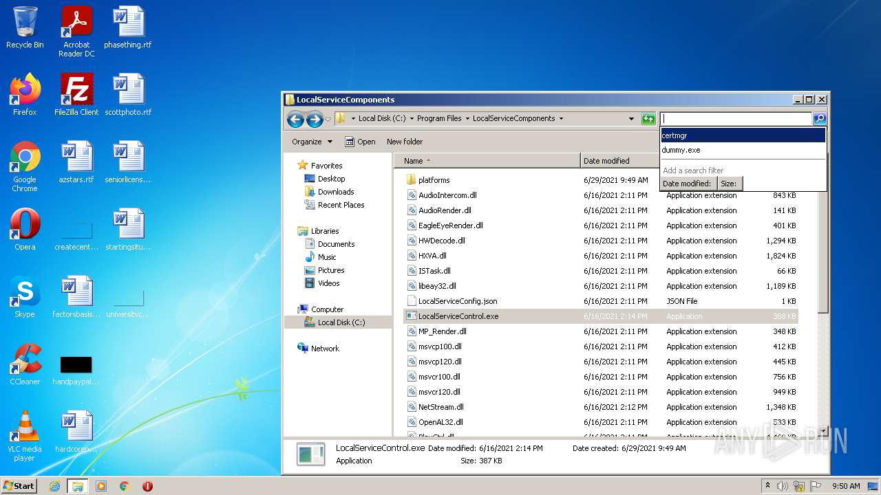Open Internet Explorer from taskbar

click(x=54, y=486)
